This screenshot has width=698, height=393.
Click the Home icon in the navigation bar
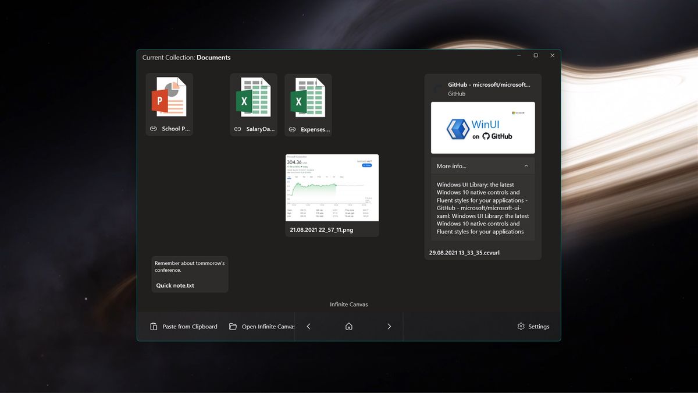tap(348, 326)
